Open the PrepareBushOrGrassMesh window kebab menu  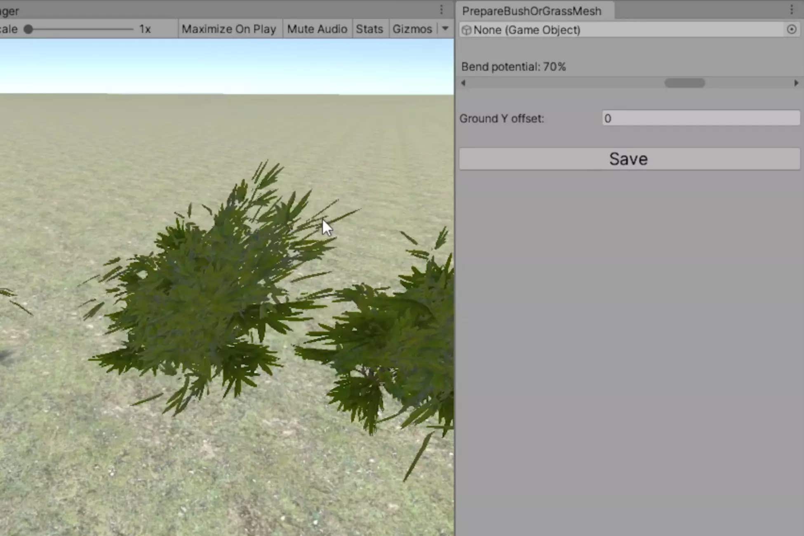791,10
